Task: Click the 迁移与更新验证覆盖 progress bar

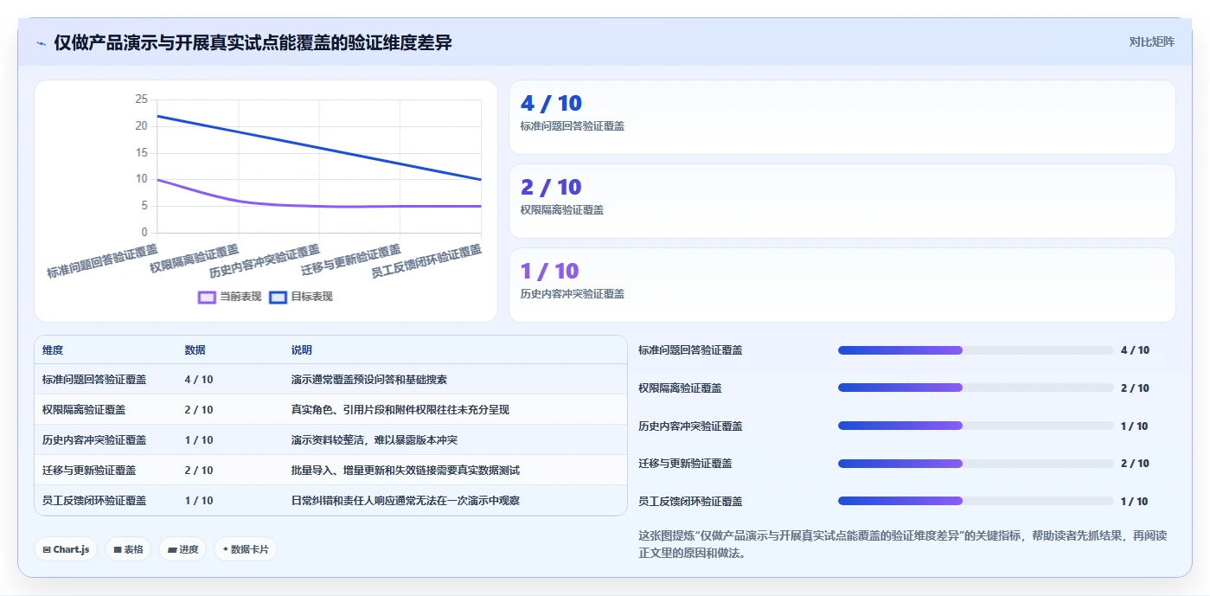Action: point(976,464)
